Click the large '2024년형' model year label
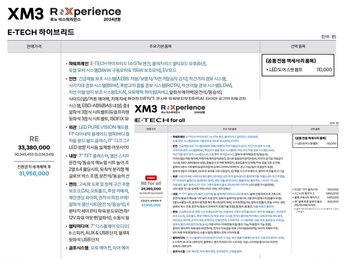 (x=112, y=20)
